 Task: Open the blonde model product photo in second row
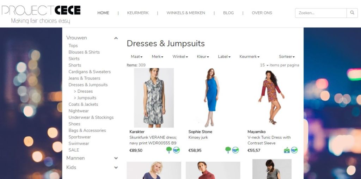(154, 170)
